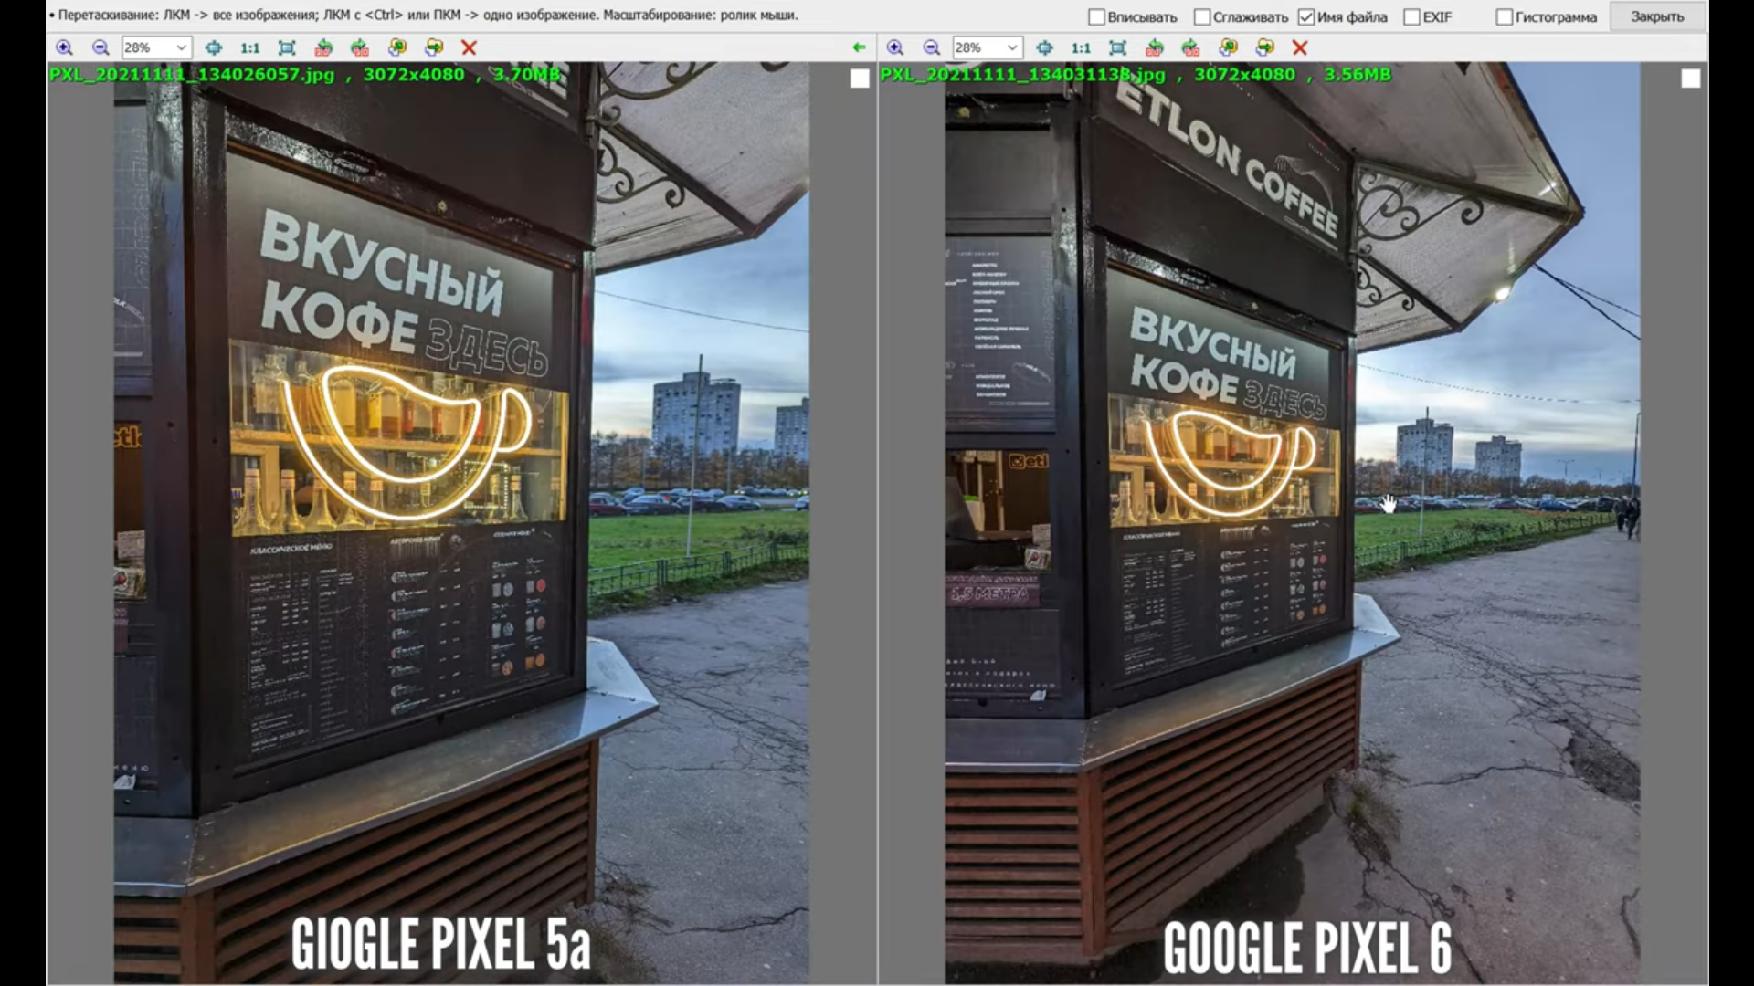
Task: Toggle the EXIF info checkbox
Action: [1411, 17]
